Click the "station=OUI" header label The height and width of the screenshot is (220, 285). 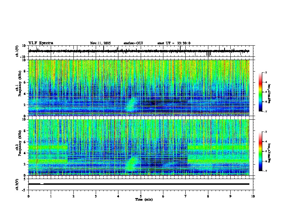(133, 43)
